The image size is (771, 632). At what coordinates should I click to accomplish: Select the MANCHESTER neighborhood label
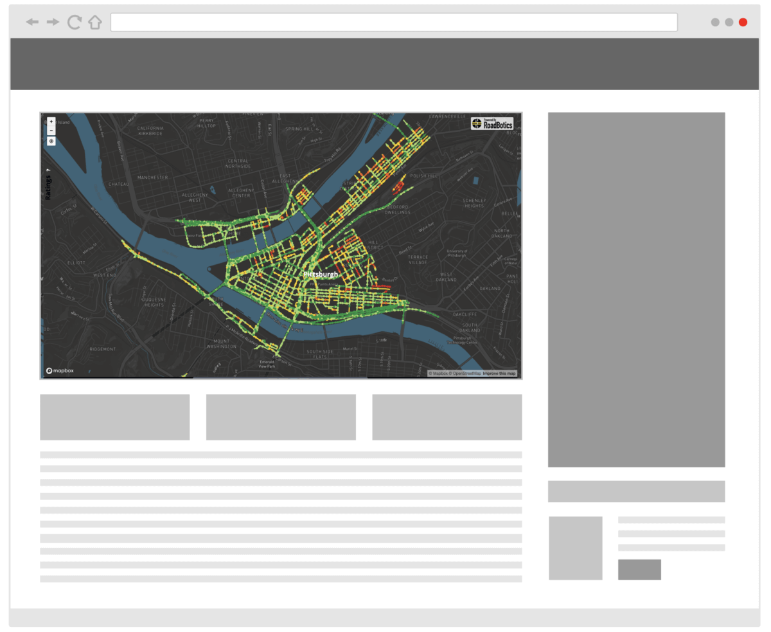tap(153, 177)
